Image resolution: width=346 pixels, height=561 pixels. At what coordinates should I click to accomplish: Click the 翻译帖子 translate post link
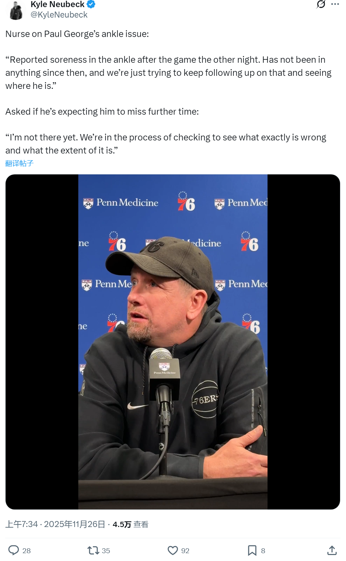(x=19, y=163)
